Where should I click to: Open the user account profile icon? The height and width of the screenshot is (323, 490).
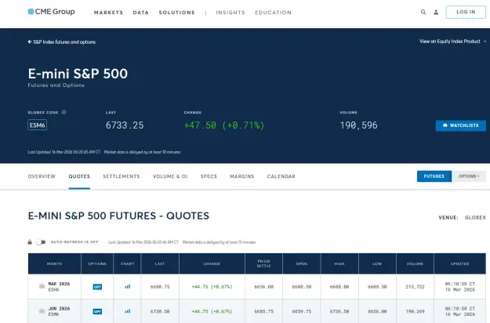tap(436, 13)
